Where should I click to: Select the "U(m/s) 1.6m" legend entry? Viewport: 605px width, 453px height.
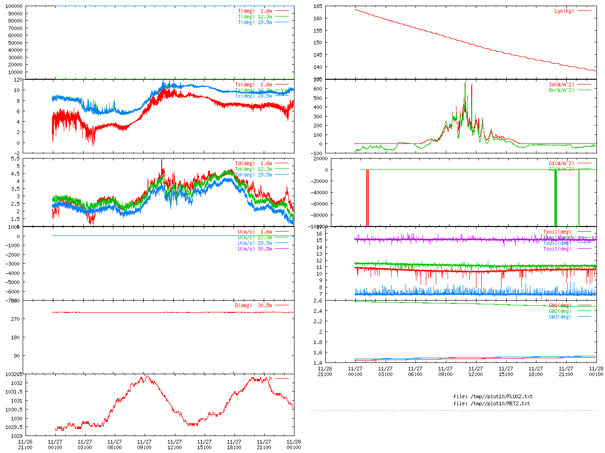point(255,232)
